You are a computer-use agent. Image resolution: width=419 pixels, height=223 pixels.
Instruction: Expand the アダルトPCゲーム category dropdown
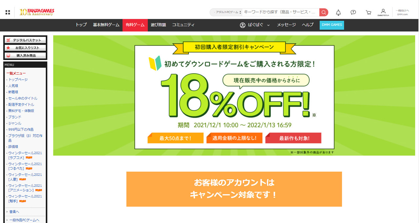click(x=226, y=12)
